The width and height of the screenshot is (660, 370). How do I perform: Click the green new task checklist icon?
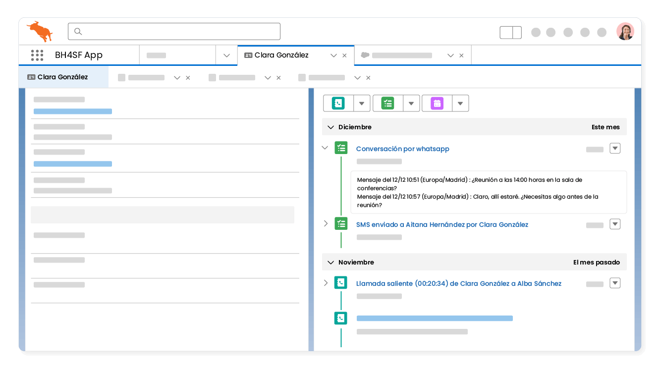(x=387, y=103)
